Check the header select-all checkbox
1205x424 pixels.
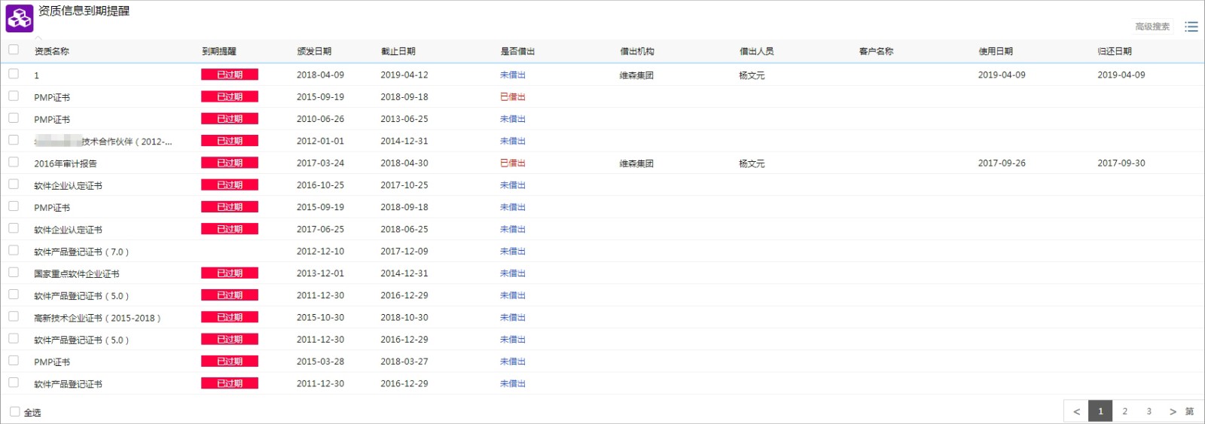coord(14,50)
